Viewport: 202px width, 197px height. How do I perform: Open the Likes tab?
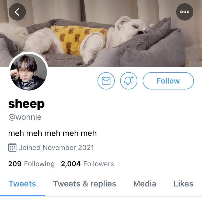click(x=183, y=184)
